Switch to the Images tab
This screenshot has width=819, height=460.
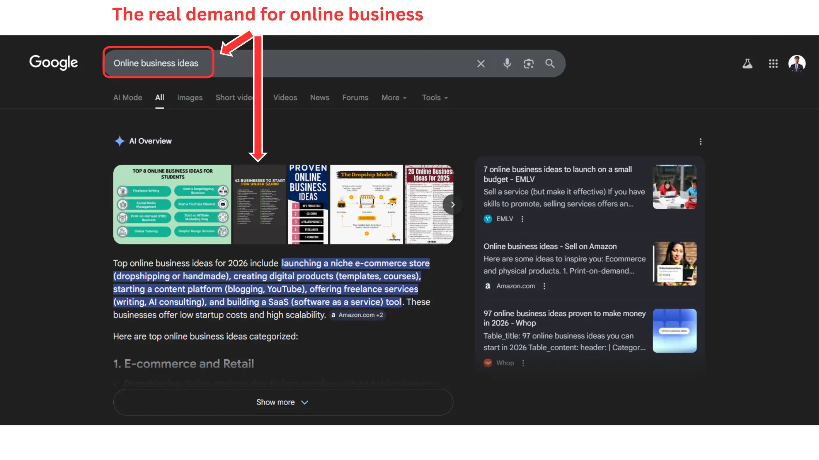point(190,97)
